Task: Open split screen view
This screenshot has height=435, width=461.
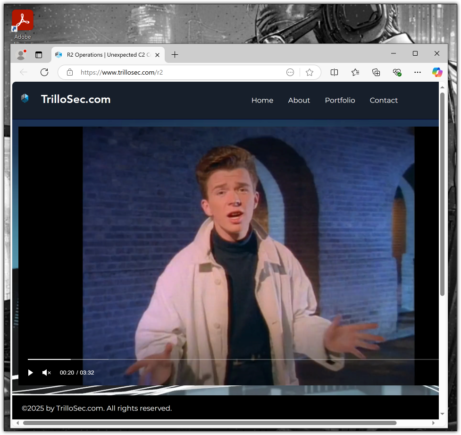Action: (x=334, y=72)
